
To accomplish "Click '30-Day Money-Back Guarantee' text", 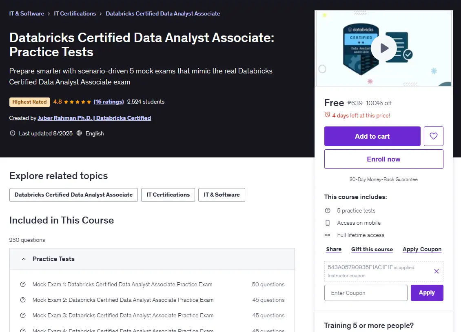I will 383,179.
